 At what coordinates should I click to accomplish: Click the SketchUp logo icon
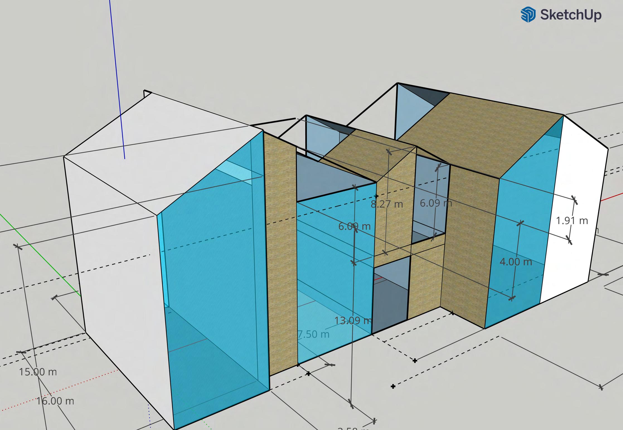coord(528,14)
